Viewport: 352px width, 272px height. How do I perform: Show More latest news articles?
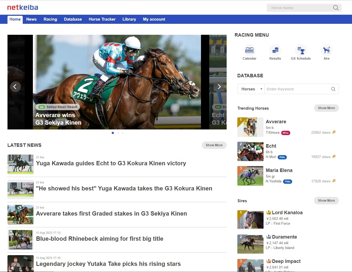coord(214,145)
